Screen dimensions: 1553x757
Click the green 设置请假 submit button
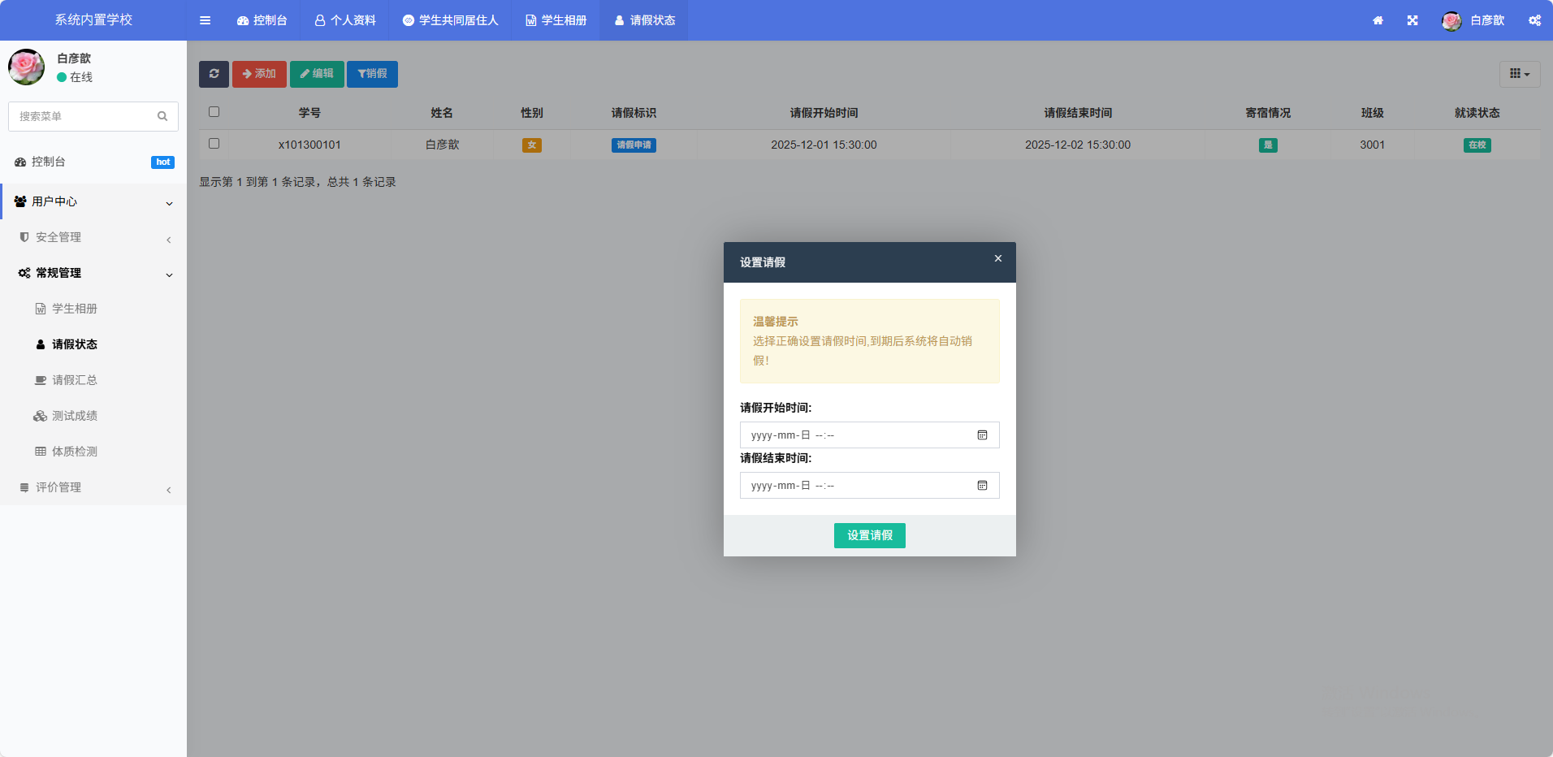click(x=869, y=535)
